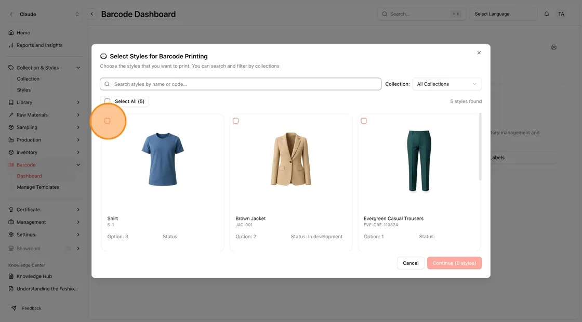Click the JAC-001 style code text

coord(244,225)
